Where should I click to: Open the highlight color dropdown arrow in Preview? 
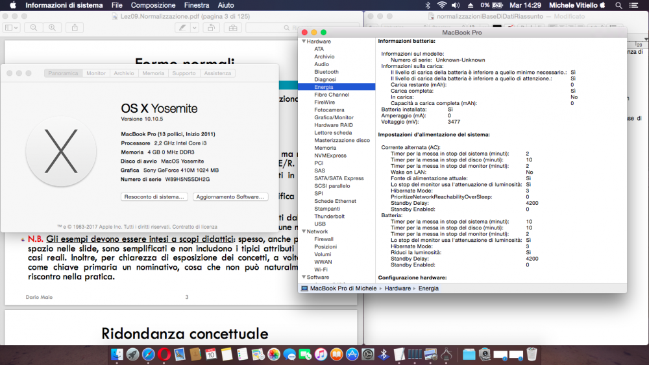(x=194, y=28)
